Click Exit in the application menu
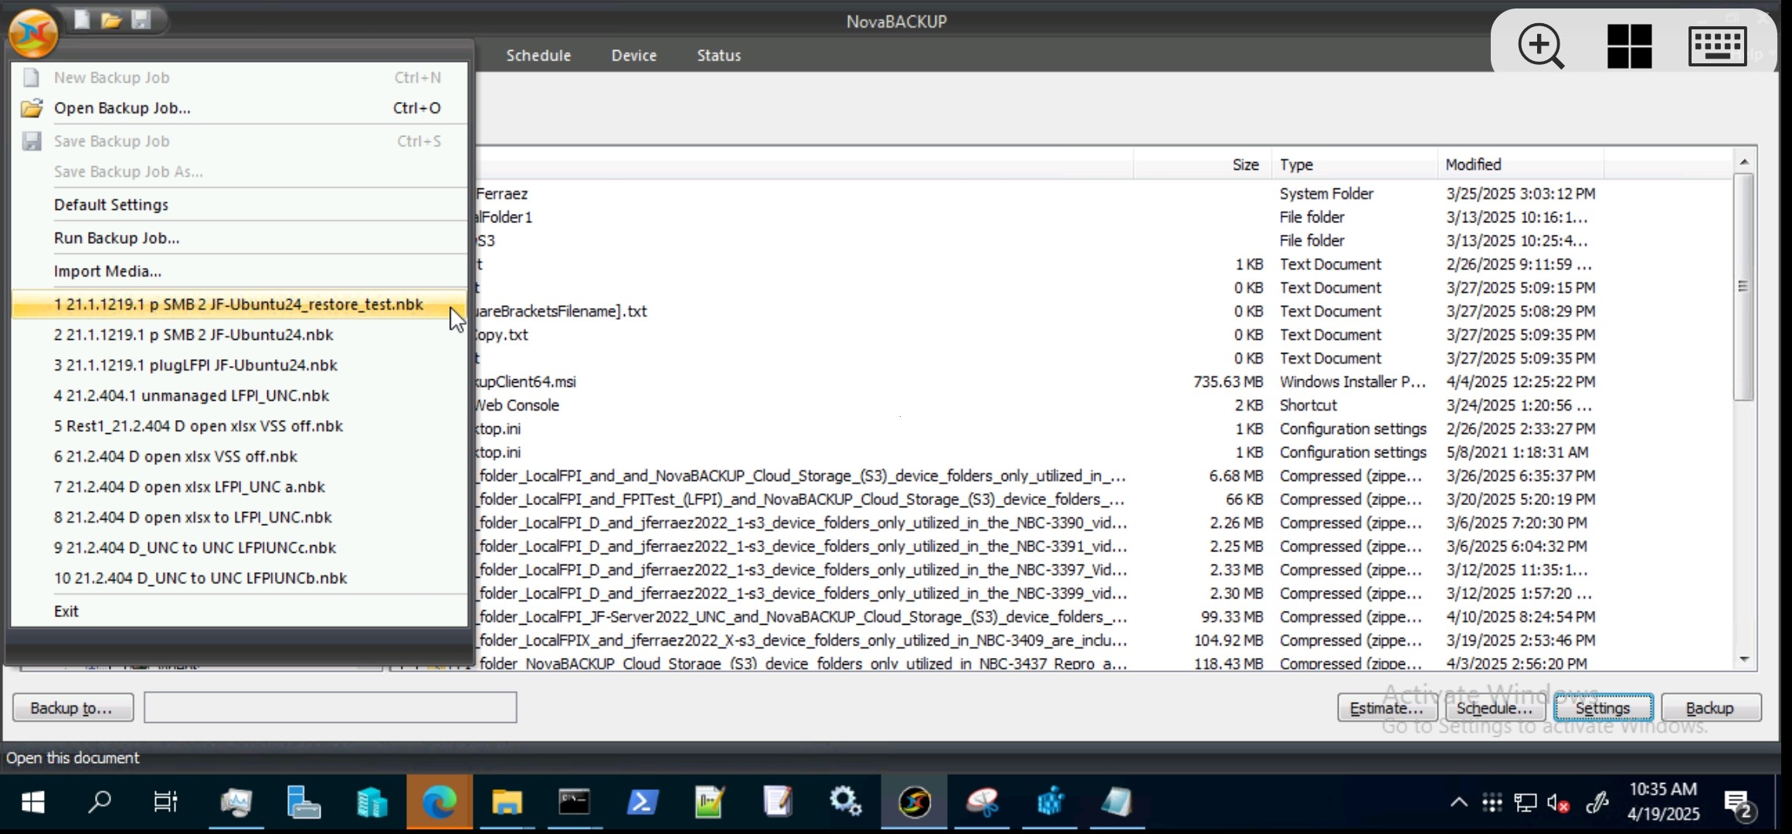Viewport: 1792px width, 834px height. pyautogui.click(x=239, y=611)
